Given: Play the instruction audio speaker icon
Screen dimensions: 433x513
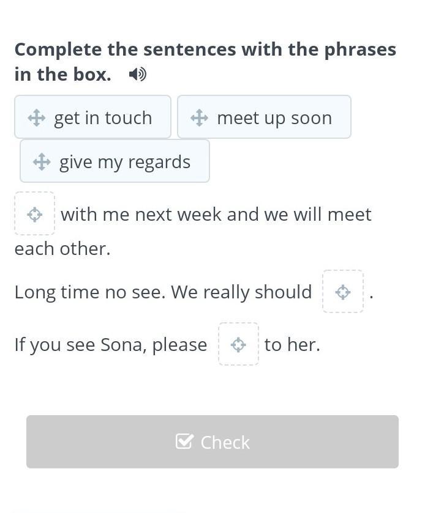Looking at the screenshot, I should [138, 75].
